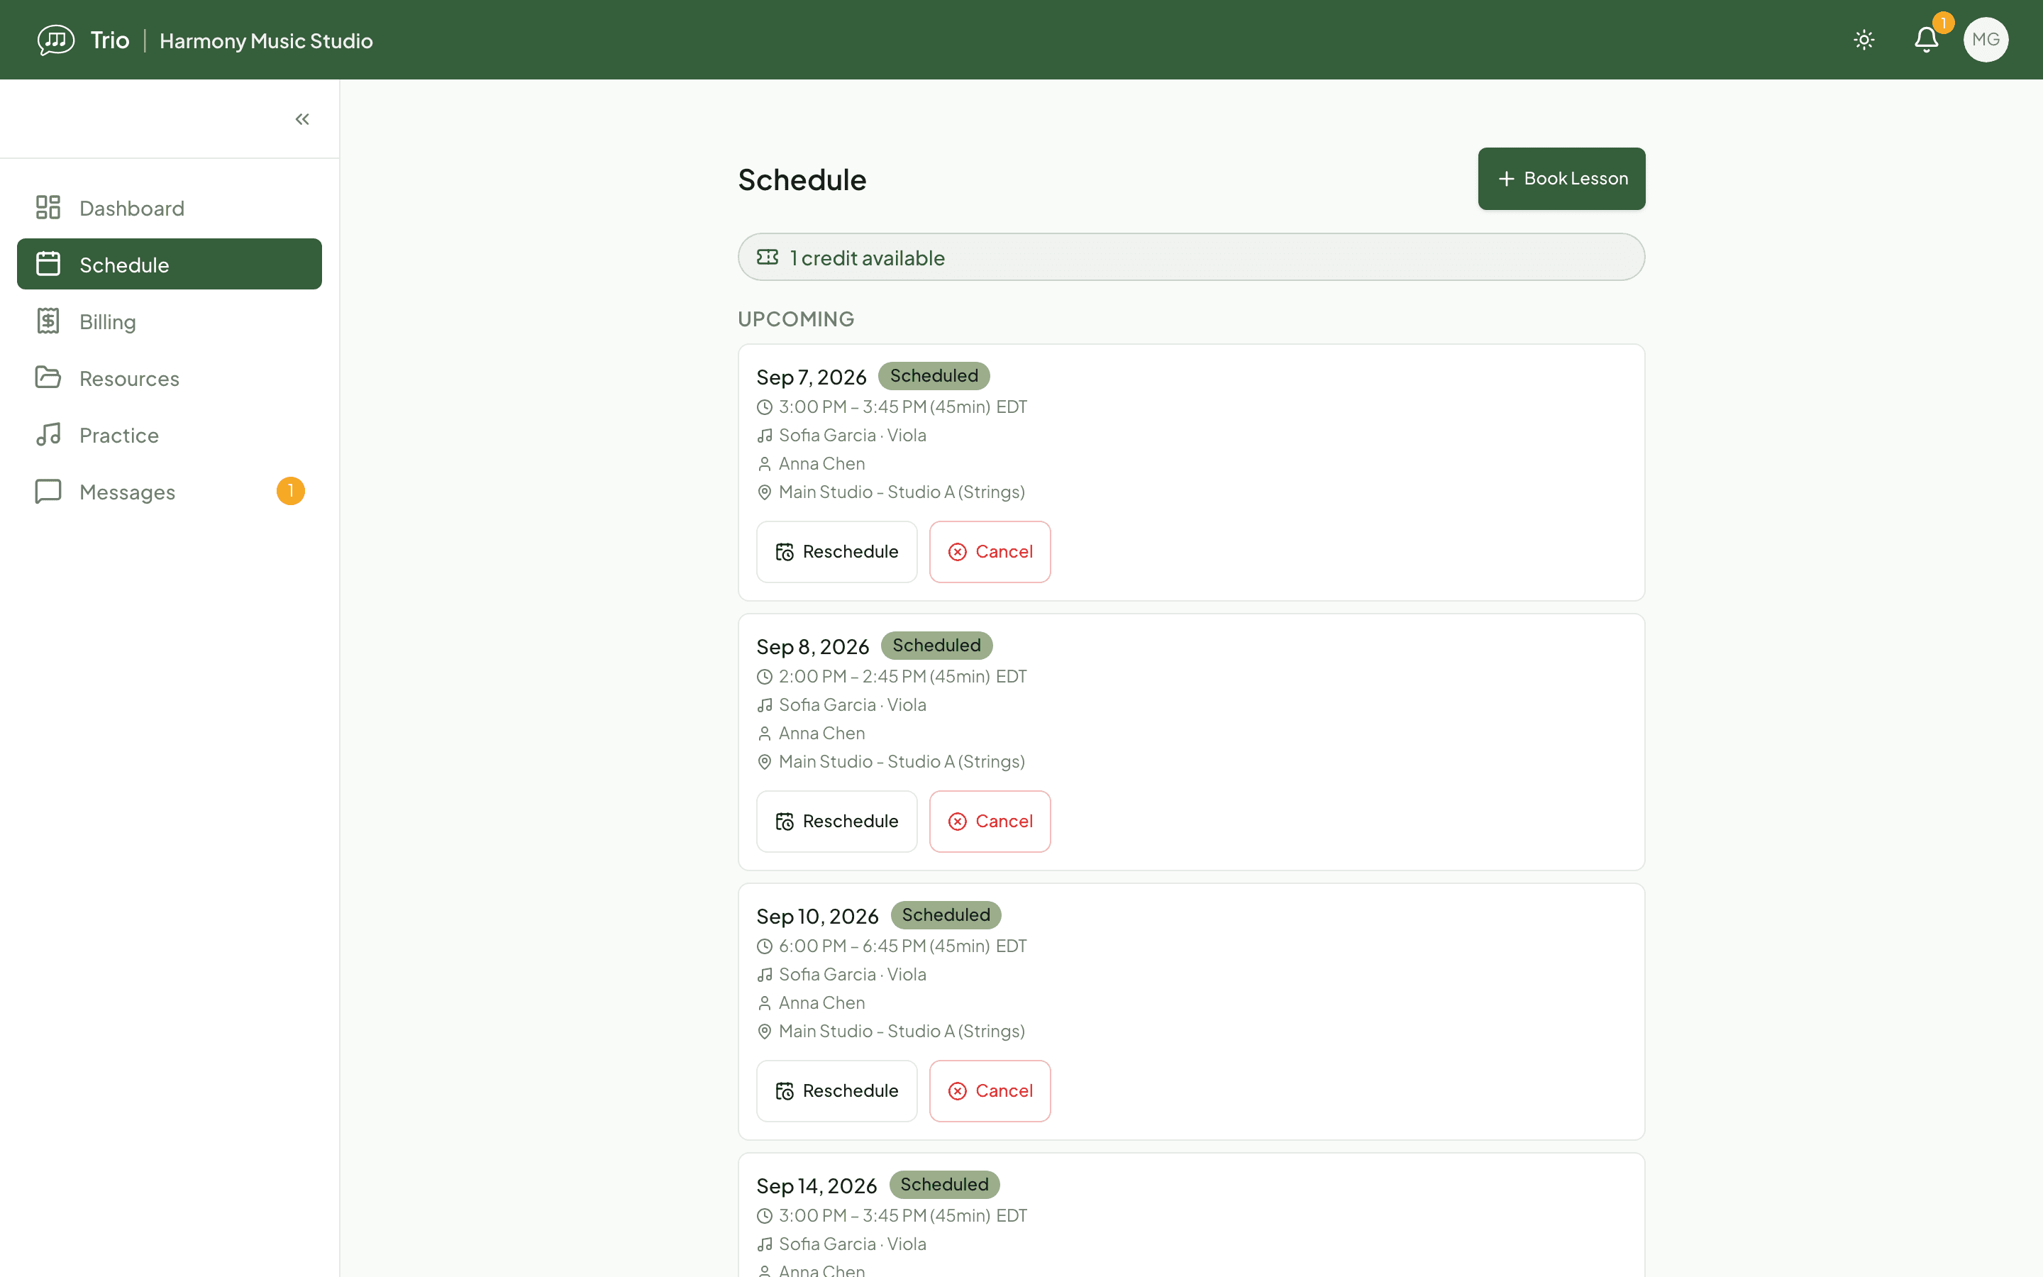Click the Sep 14, 2026 date heading
Image resolution: width=2043 pixels, height=1277 pixels.
point(816,1185)
